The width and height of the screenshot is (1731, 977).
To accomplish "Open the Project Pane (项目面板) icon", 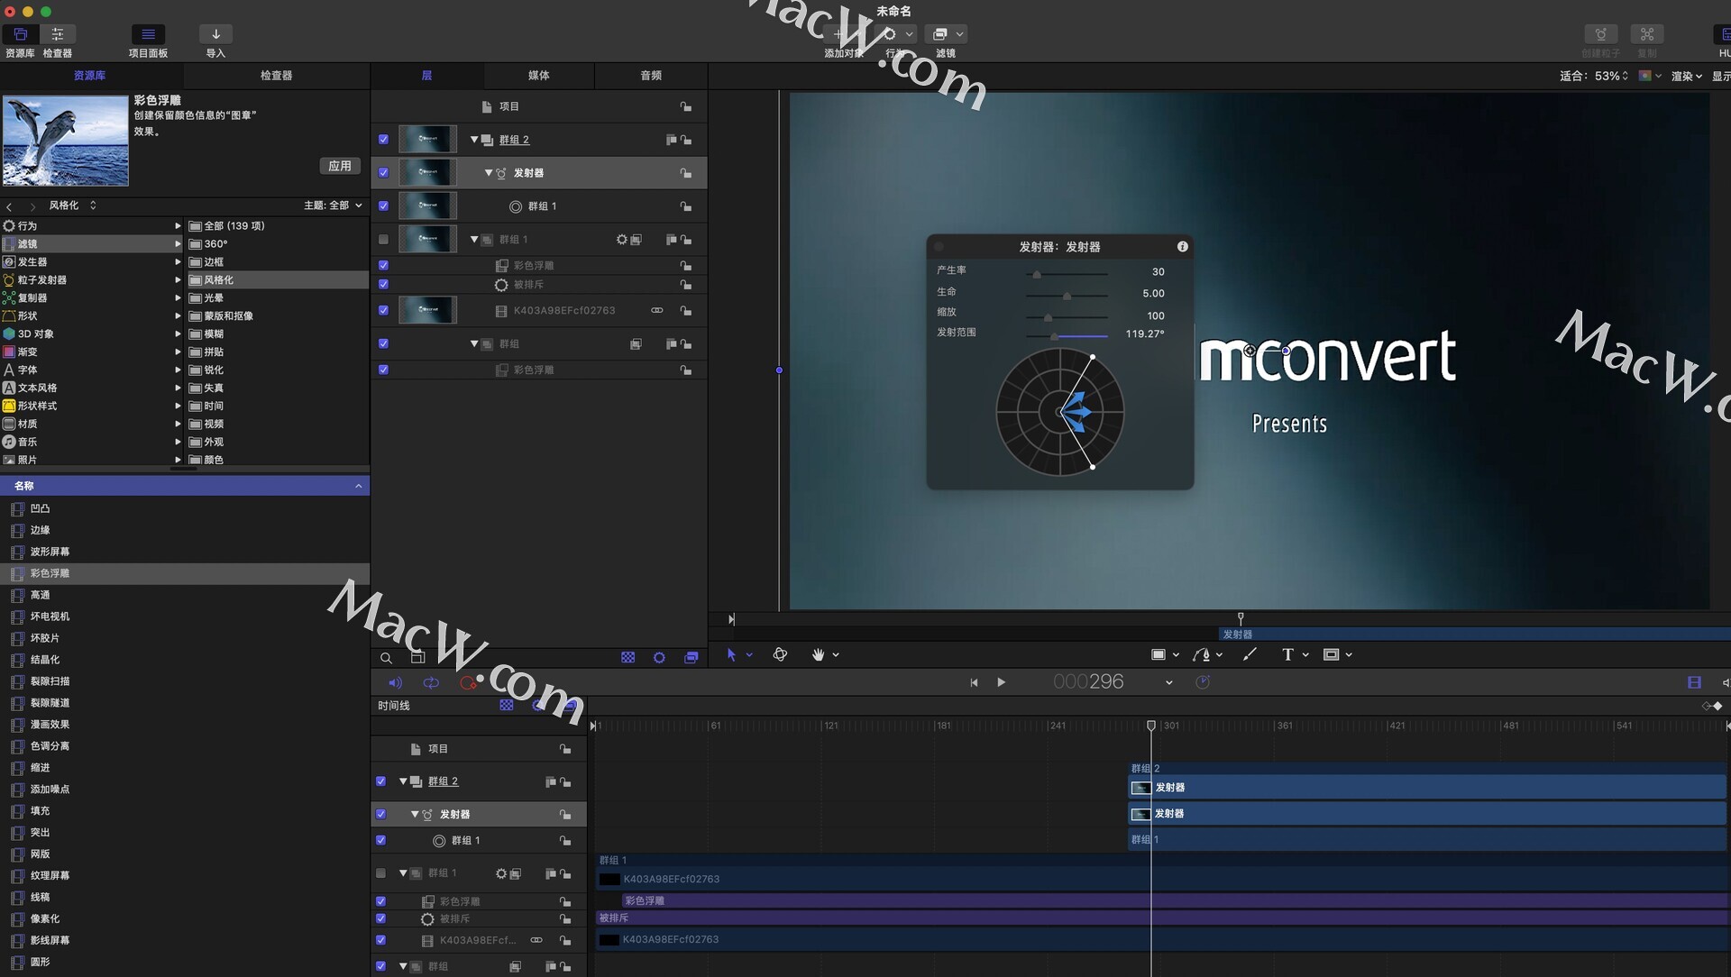I will [x=148, y=34].
